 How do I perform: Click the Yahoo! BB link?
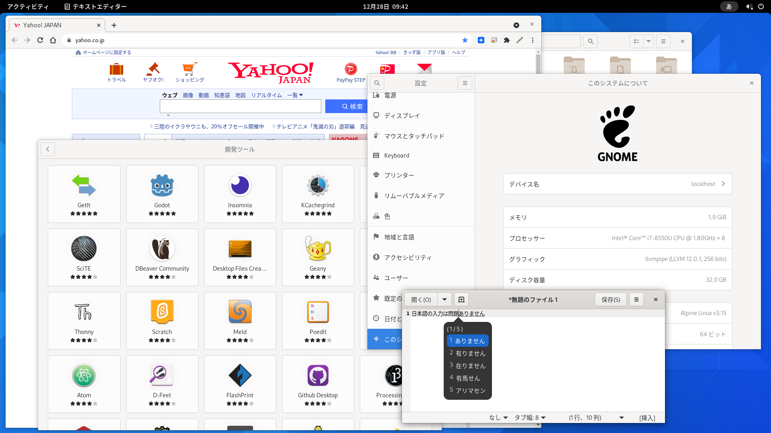(385, 53)
